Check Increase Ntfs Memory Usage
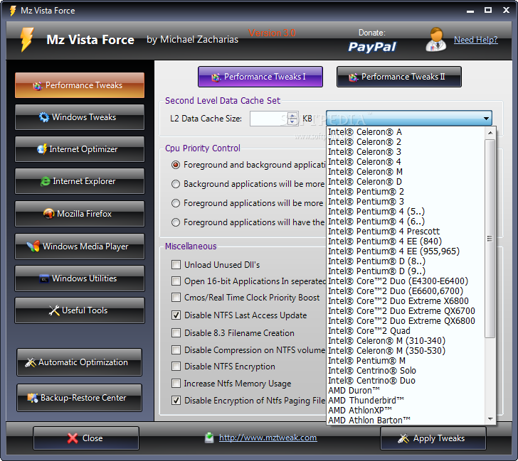The image size is (518, 461). [176, 383]
